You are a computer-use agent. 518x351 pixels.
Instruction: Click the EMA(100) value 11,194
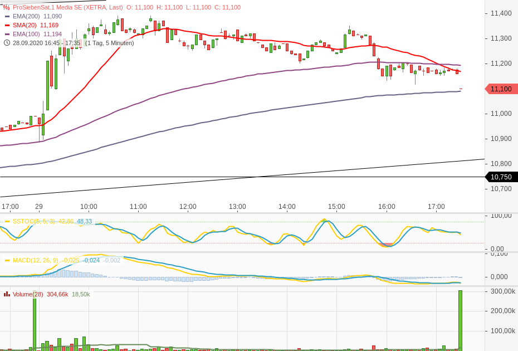(52, 34)
